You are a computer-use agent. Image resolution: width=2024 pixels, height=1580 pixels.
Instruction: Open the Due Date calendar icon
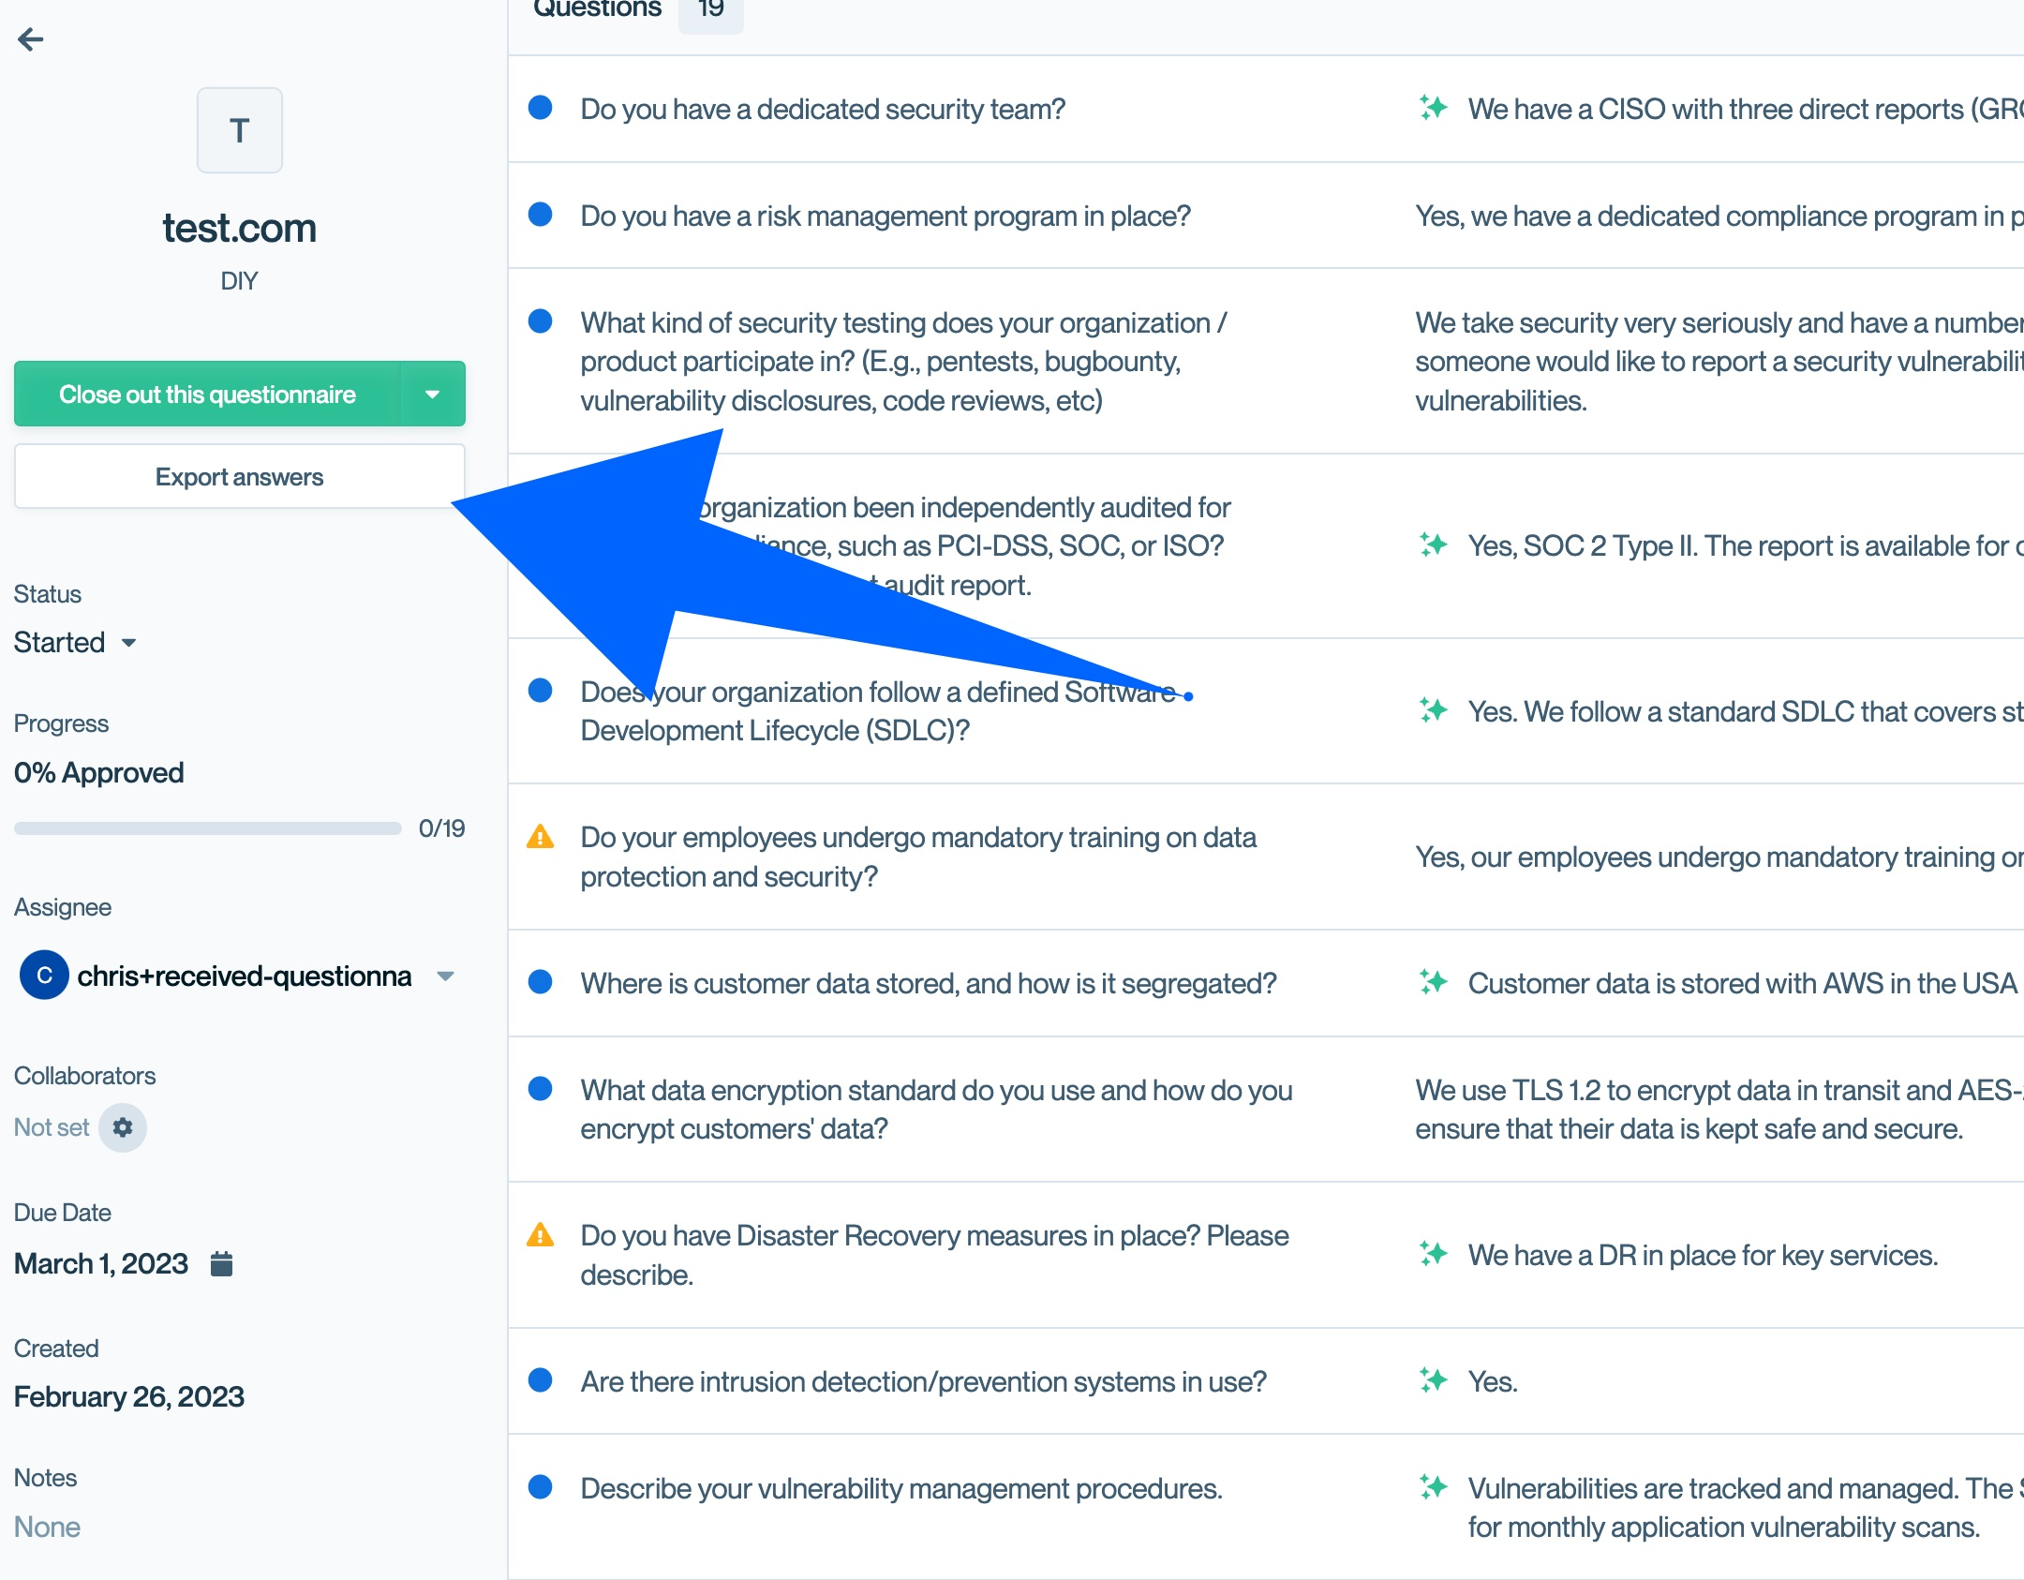(221, 1264)
